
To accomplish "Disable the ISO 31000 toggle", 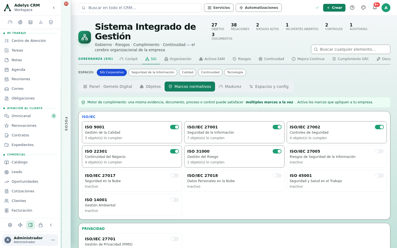I will 277,151.
